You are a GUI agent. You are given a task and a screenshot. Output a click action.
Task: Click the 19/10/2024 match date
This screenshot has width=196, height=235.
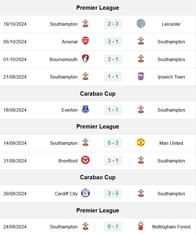(15, 24)
